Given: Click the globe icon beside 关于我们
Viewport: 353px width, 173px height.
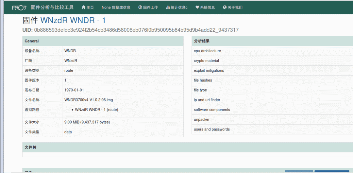Looking at the screenshot, I should coord(225,8).
